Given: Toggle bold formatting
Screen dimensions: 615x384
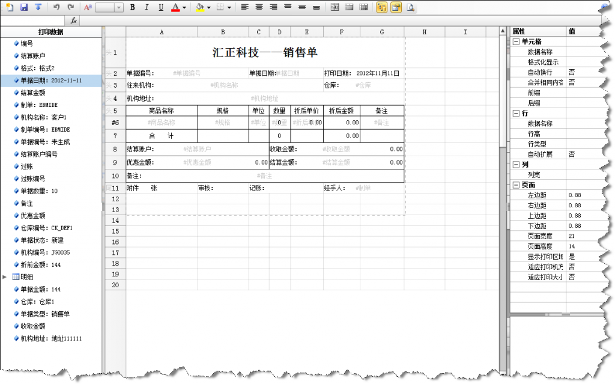Looking at the screenshot, I should pos(133,7).
